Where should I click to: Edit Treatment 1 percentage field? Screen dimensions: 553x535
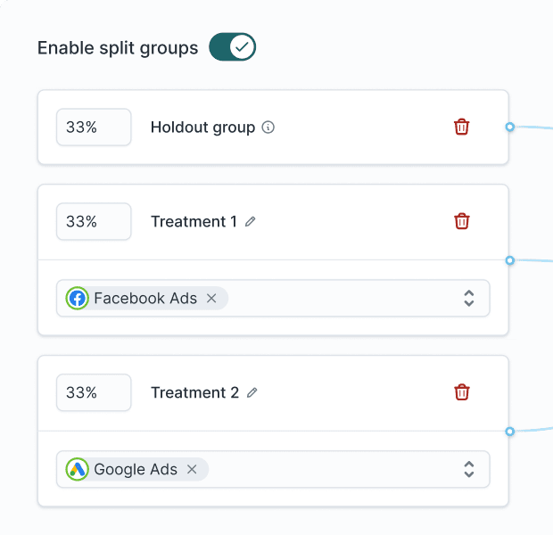point(94,222)
